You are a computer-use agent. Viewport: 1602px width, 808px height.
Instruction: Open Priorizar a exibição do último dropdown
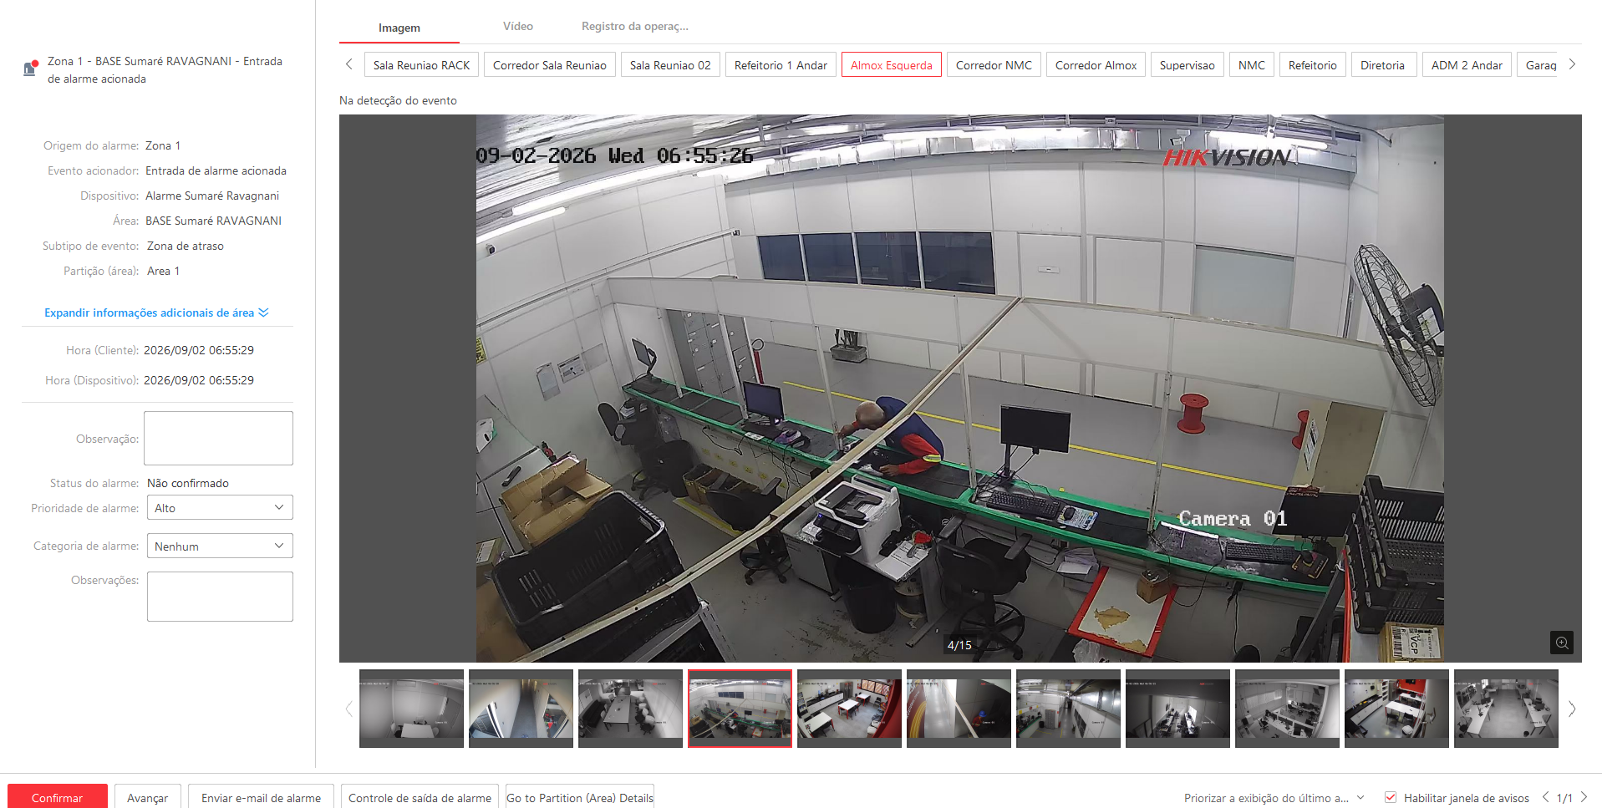pos(1274,798)
